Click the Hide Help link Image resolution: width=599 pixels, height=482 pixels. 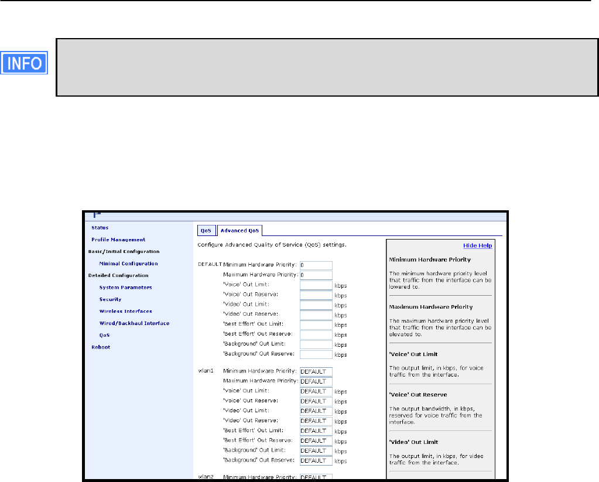478,246
